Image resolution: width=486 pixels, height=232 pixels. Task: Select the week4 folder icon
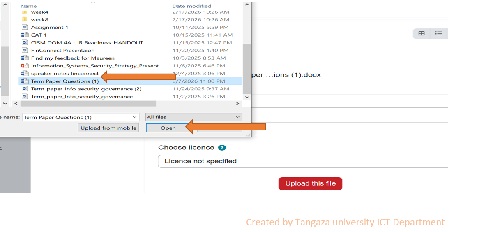coord(25,12)
